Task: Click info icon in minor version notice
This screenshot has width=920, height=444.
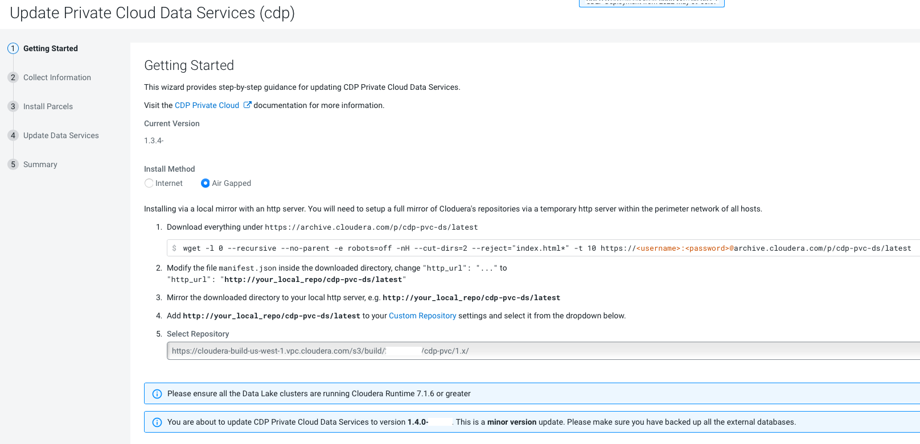Action: 157,422
